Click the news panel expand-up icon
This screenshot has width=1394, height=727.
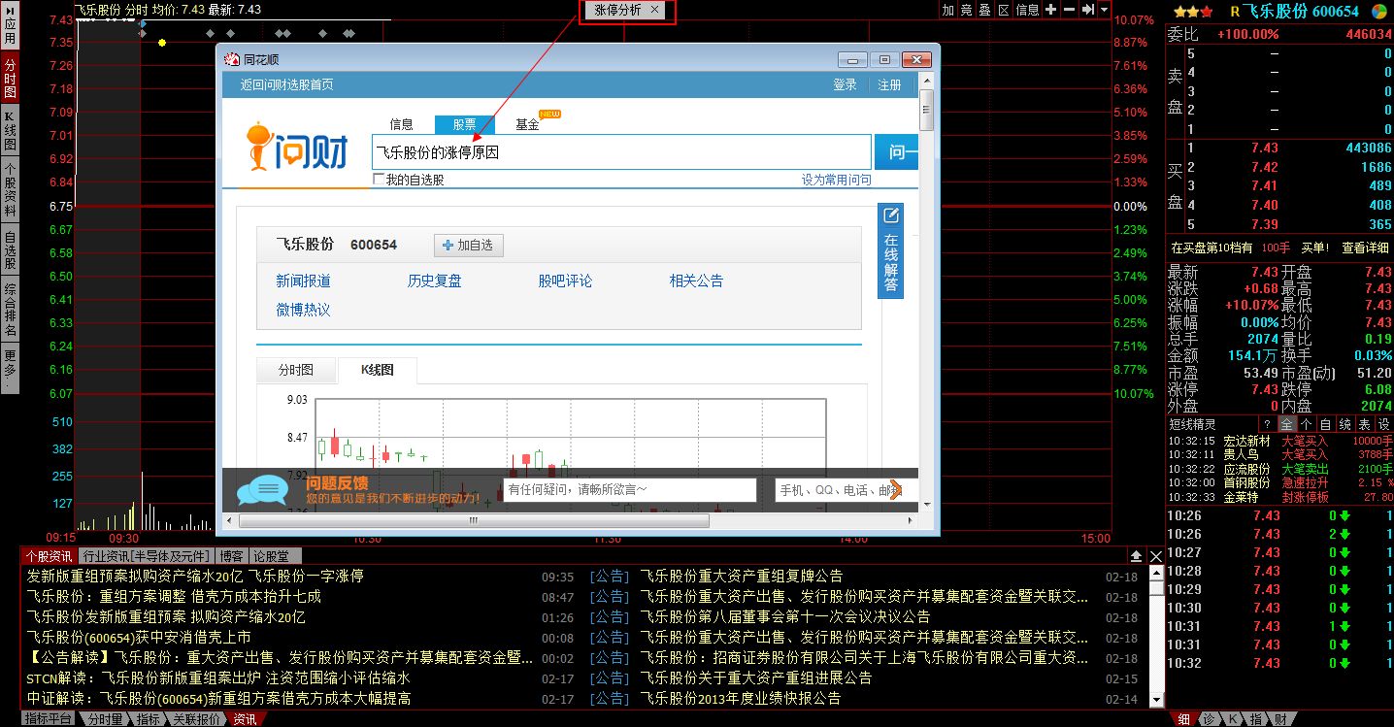coord(1137,556)
